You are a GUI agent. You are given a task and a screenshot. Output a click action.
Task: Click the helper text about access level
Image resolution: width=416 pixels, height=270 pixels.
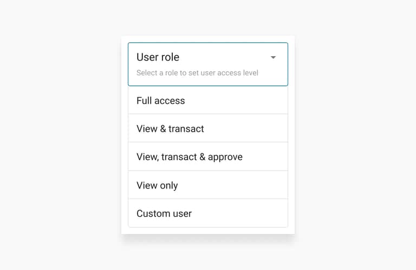coord(197,73)
